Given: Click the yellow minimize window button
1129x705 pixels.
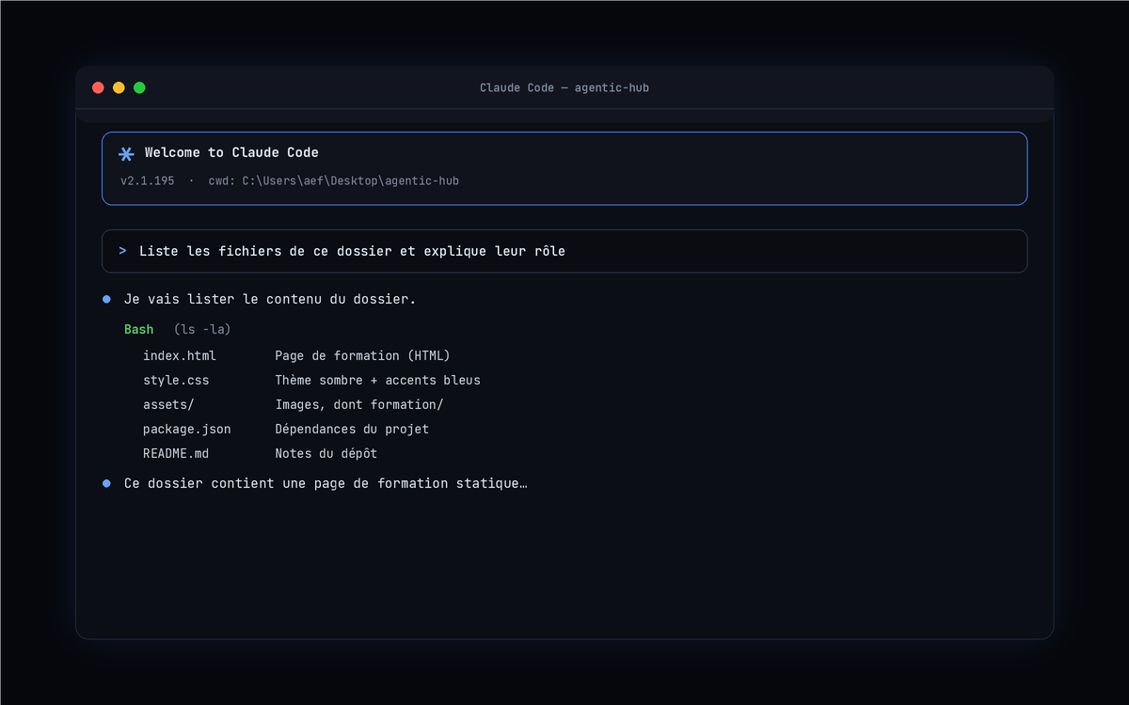Looking at the screenshot, I should (119, 87).
